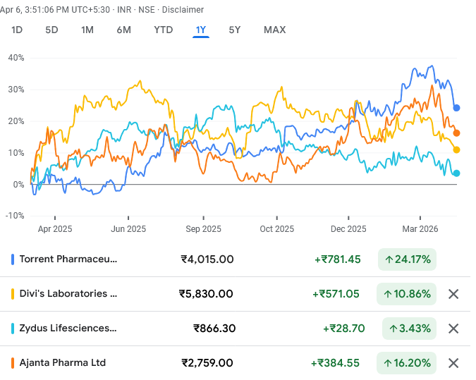Open the Disclaimer link
Screen dimensions: 476x380
[183, 10]
